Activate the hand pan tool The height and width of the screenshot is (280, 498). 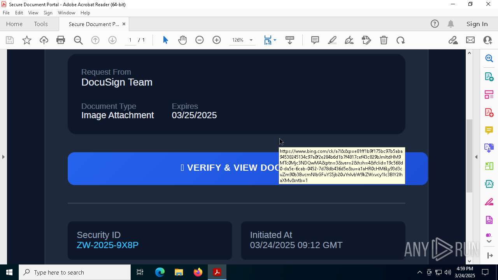click(x=182, y=40)
